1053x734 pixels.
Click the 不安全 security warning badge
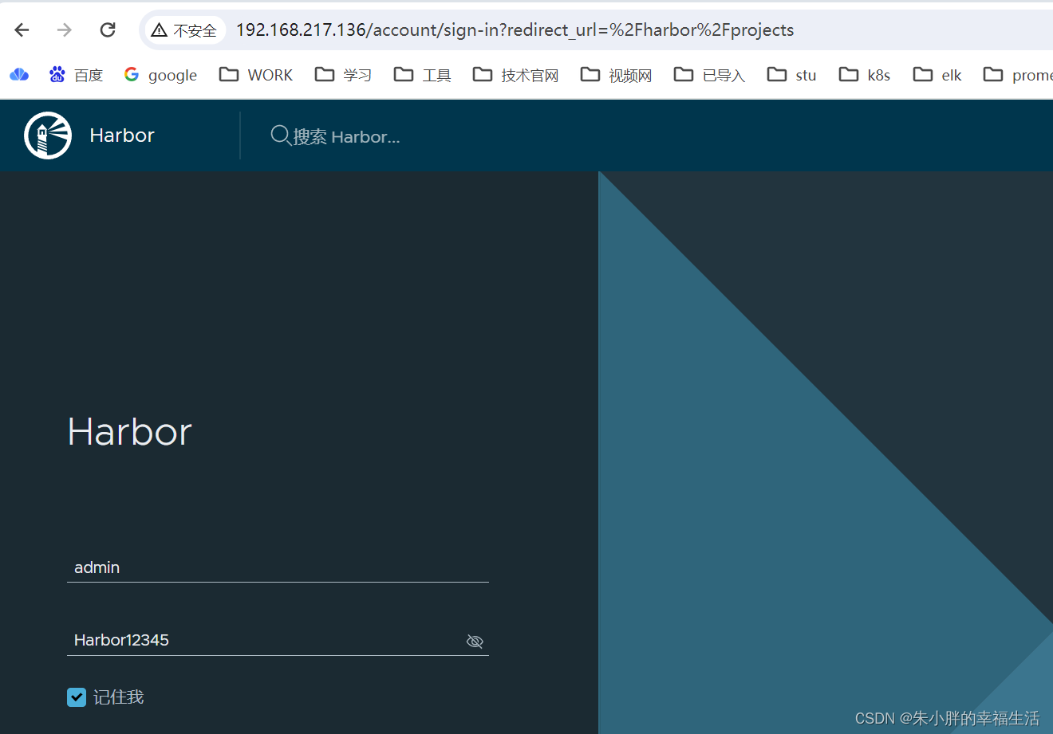tap(184, 30)
